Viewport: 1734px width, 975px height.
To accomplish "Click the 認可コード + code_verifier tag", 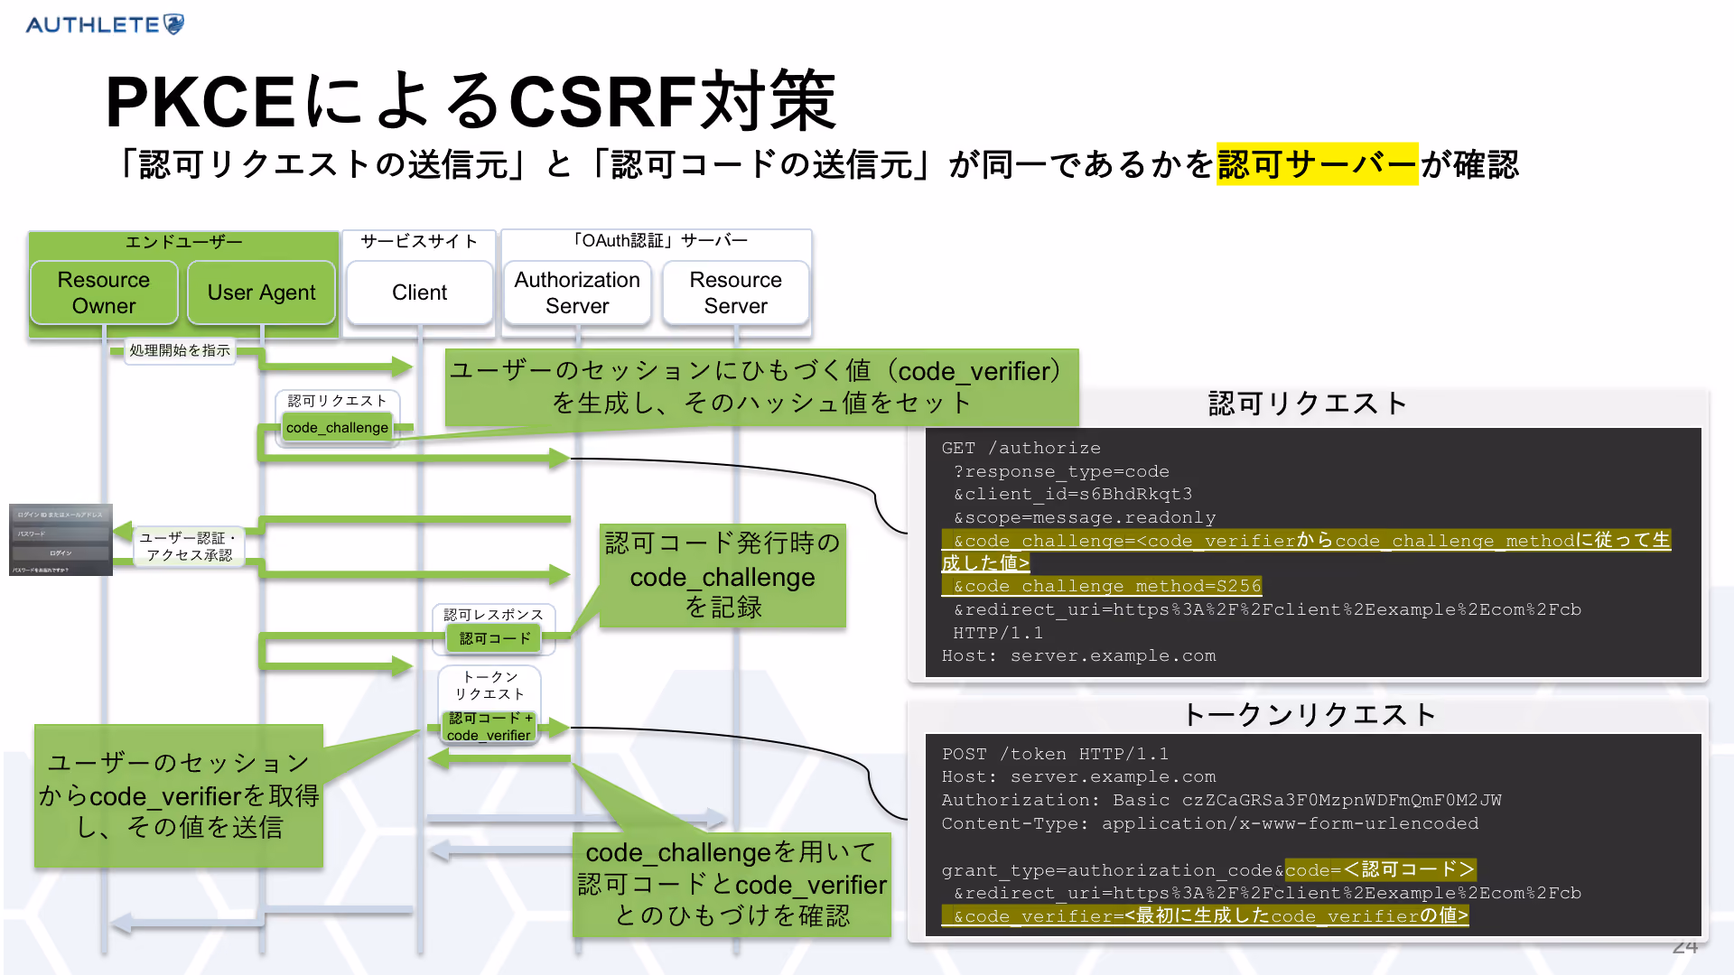I will click(489, 727).
